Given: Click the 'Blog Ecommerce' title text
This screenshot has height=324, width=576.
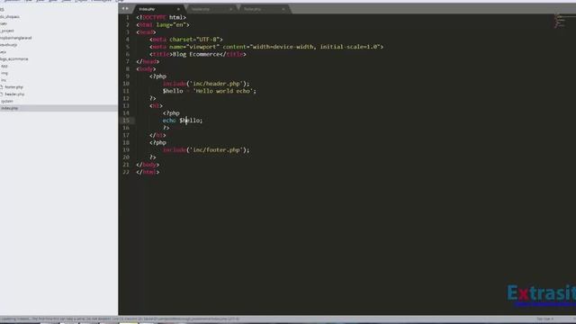Looking at the screenshot, I should click(196, 54).
